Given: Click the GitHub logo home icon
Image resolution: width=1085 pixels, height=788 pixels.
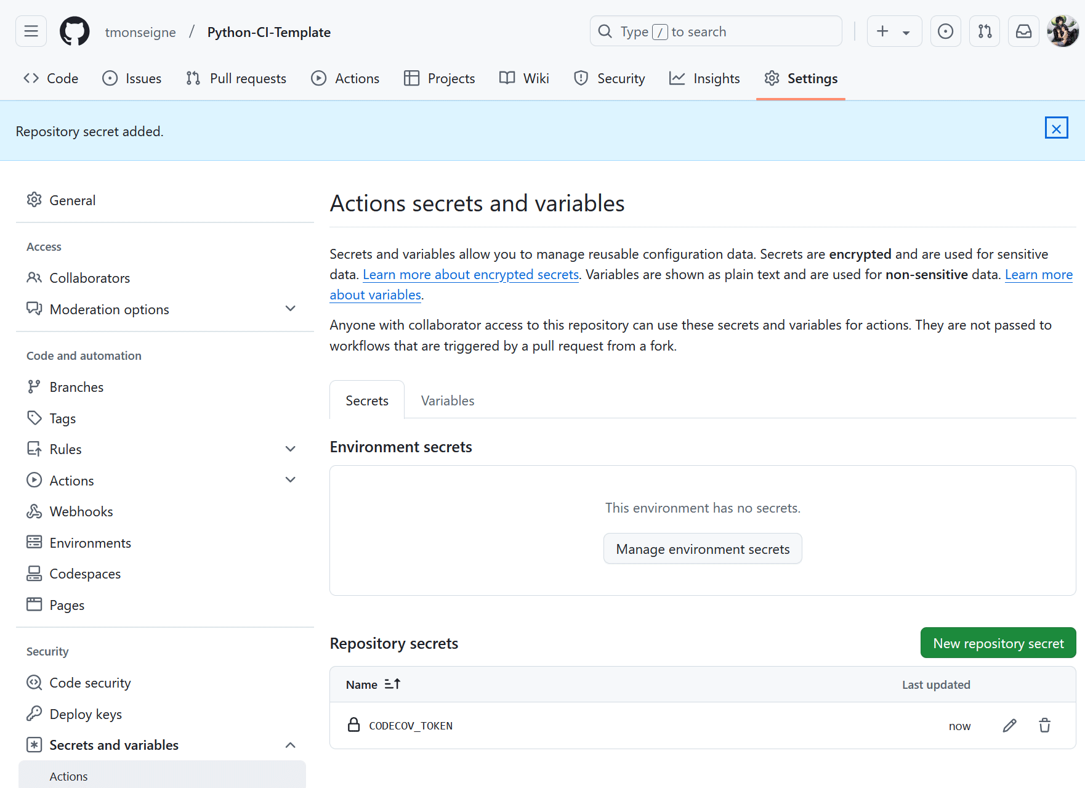Looking at the screenshot, I should click(75, 31).
